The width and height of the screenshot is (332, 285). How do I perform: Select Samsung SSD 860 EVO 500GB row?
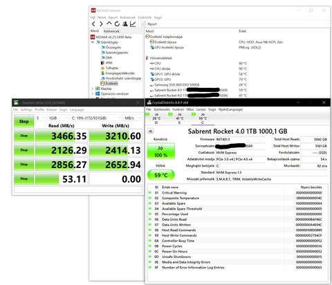[x=174, y=84]
